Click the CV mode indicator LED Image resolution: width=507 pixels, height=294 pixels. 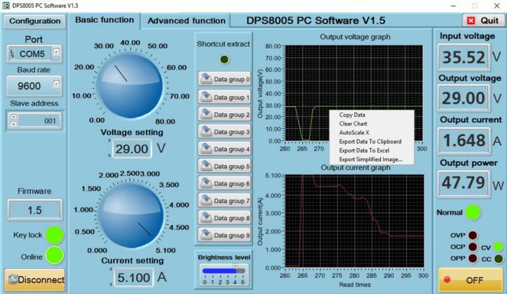pos(499,247)
